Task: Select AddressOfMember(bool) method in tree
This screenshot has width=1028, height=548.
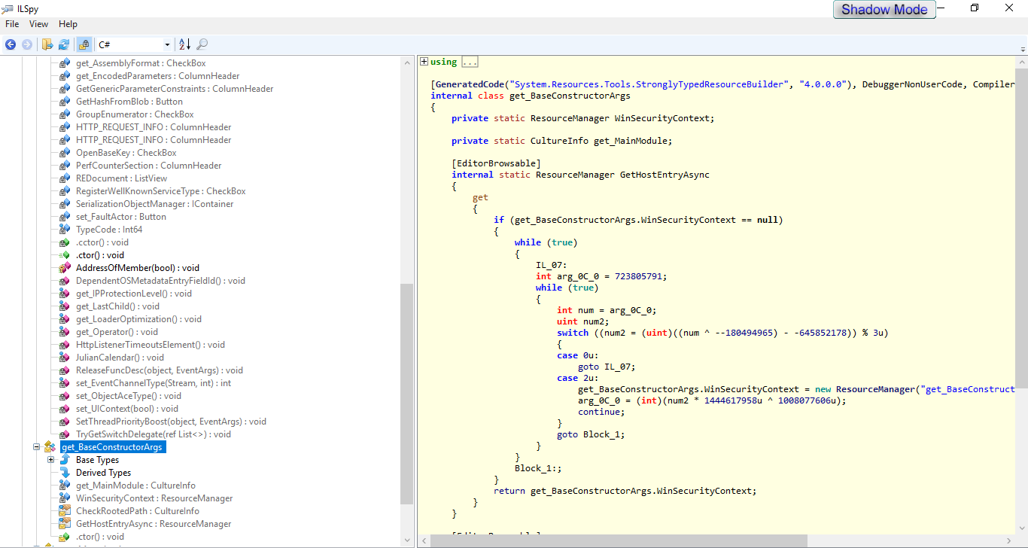Action: (137, 268)
